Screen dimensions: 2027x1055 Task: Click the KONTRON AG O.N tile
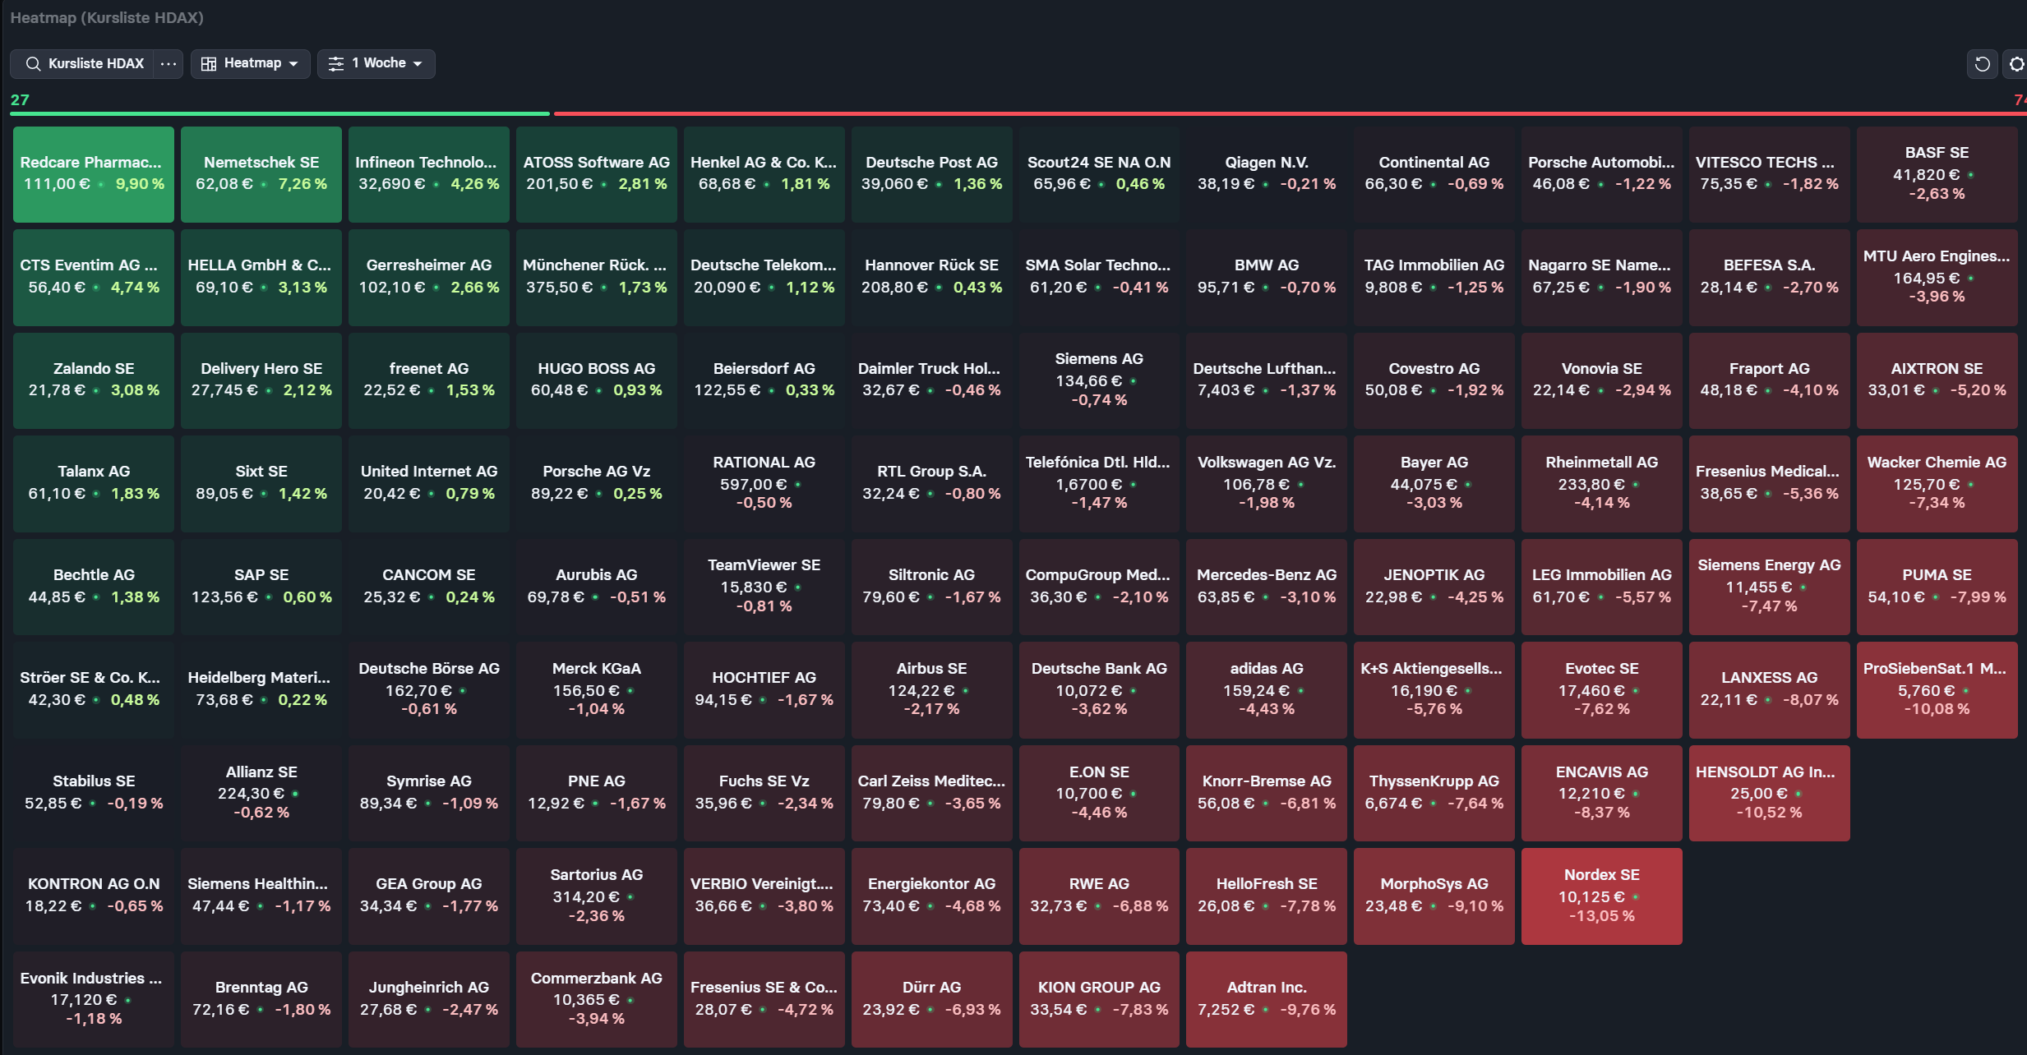click(94, 896)
